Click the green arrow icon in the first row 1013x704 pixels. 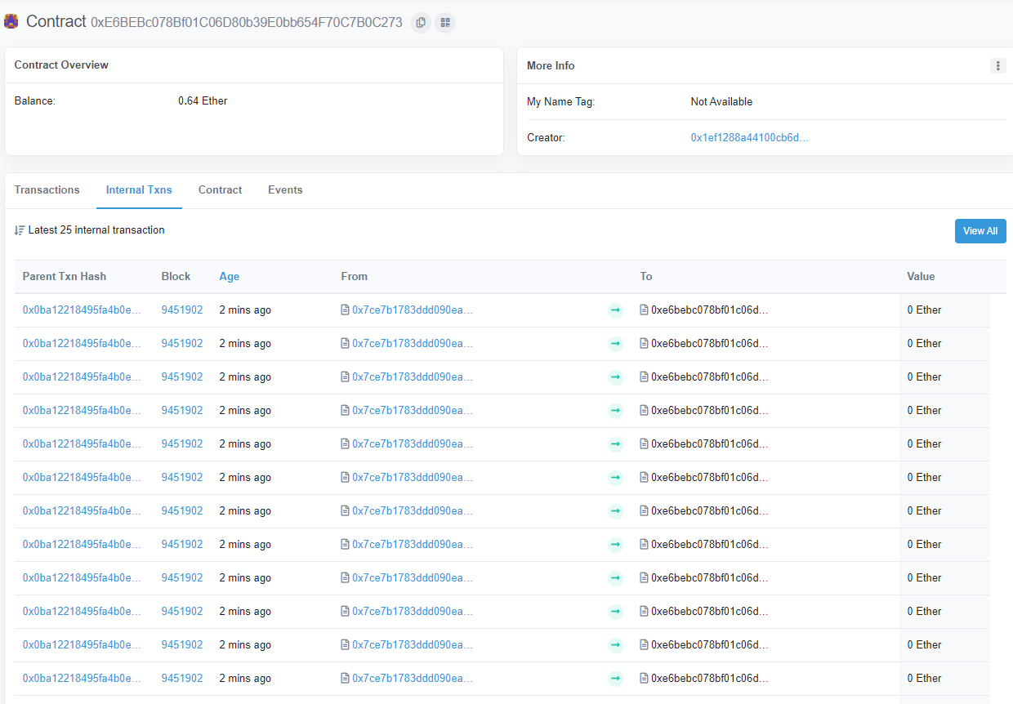[x=615, y=310]
